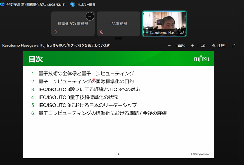
Task: Open the 注釈 annotation tool
Action: click(x=218, y=46)
